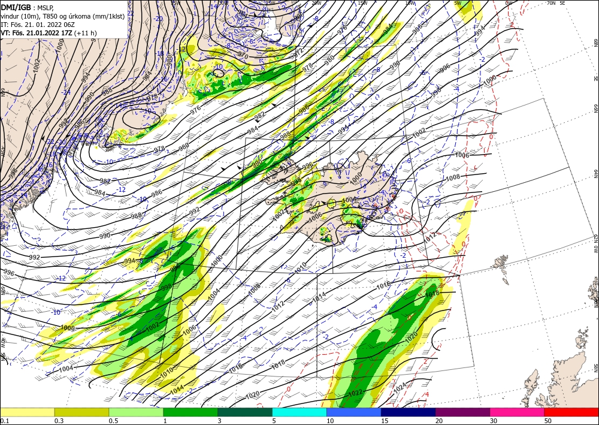Viewport: 599px width, 425px height.
Task: Click the '20W' longitude label at top
Action: click(316, 3)
